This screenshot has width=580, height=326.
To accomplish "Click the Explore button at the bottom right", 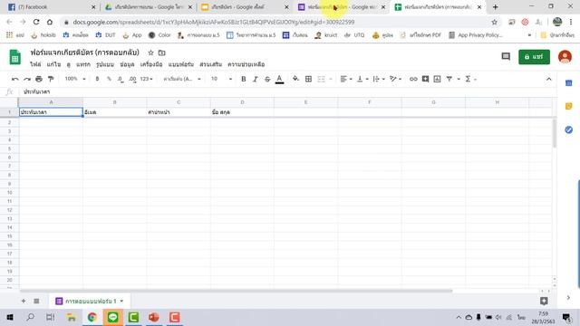I will (544, 301).
